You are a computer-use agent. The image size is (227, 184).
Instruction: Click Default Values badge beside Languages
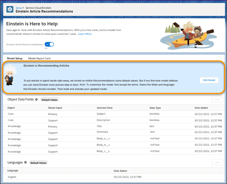(x=38, y=163)
